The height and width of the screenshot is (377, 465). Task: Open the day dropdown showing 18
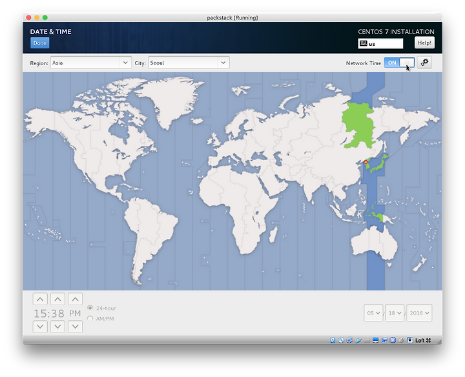pos(395,313)
